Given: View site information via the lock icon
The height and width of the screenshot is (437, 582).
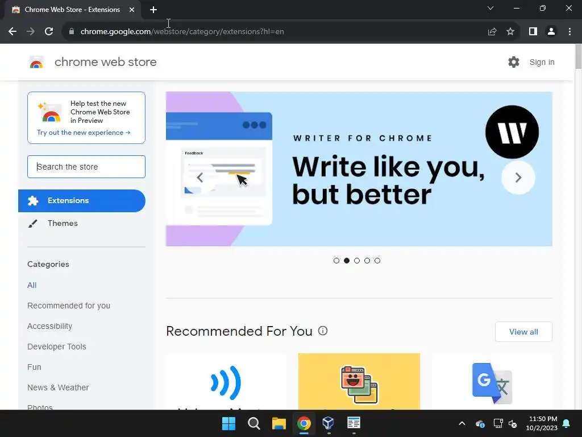Looking at the screenshot, I should 72,32.
